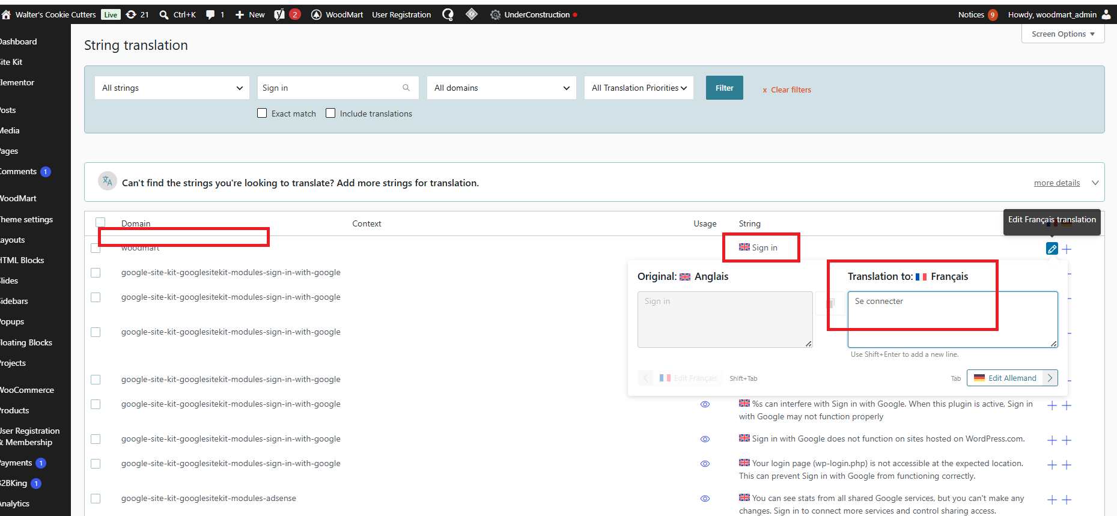Click the Context column header
Image resolution: width=1117 pixels, height=516 pixels.
[x=367, y=223]
